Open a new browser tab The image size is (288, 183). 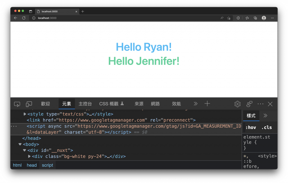click(83, 11)
